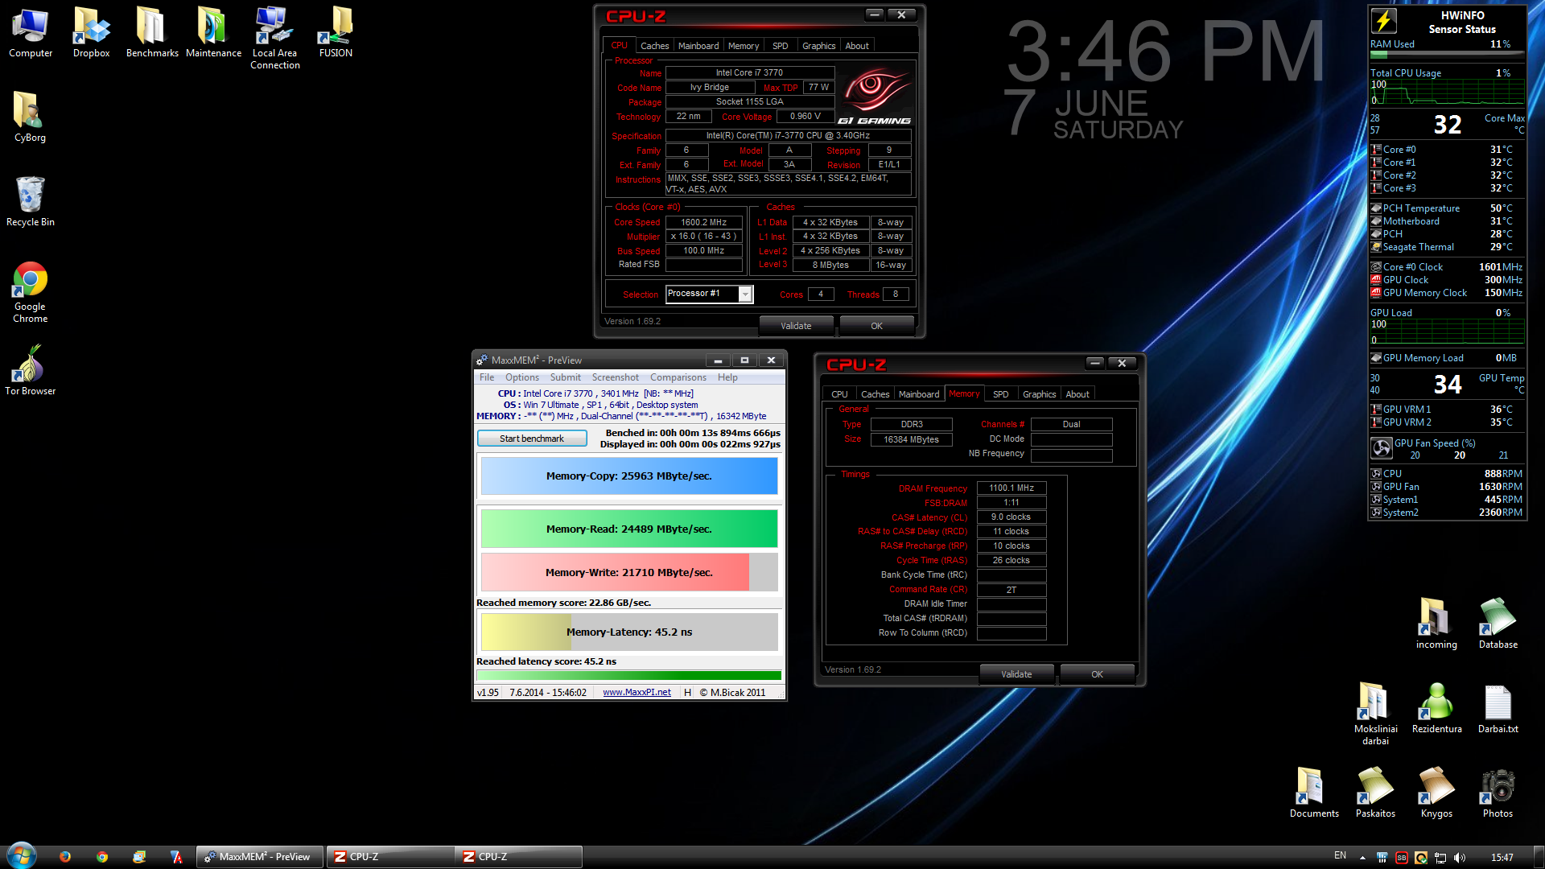Switch to Mainboard tab in top CPU-Z
The image size is (1545, 869).
[698, 46]
